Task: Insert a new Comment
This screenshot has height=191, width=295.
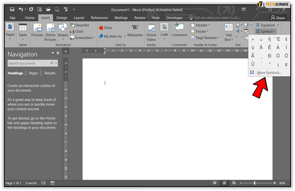Action: (x=179, y=30)
